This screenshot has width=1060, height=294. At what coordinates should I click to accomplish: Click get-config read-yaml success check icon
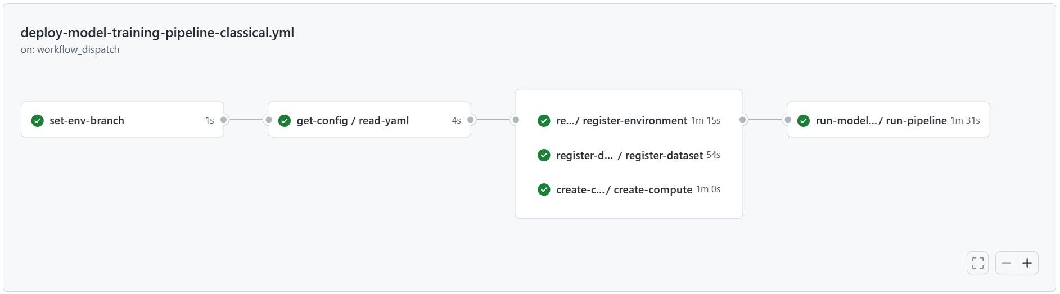tap(285, 120)
